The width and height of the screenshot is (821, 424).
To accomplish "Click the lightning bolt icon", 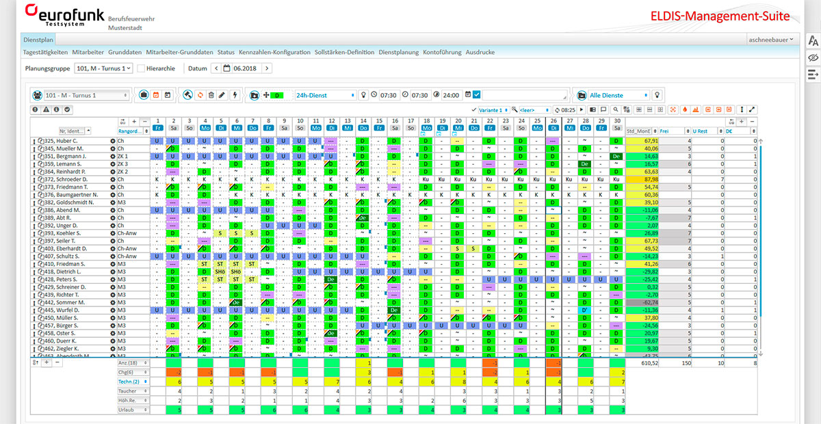I will pyautogui.click(x=235, y=95).
